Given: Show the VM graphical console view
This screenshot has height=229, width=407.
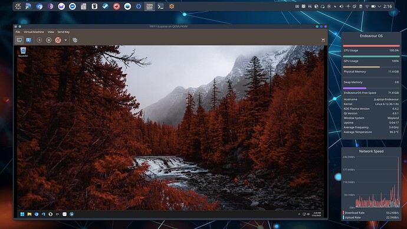Looking at the screenshot, I should pos(19,40).
